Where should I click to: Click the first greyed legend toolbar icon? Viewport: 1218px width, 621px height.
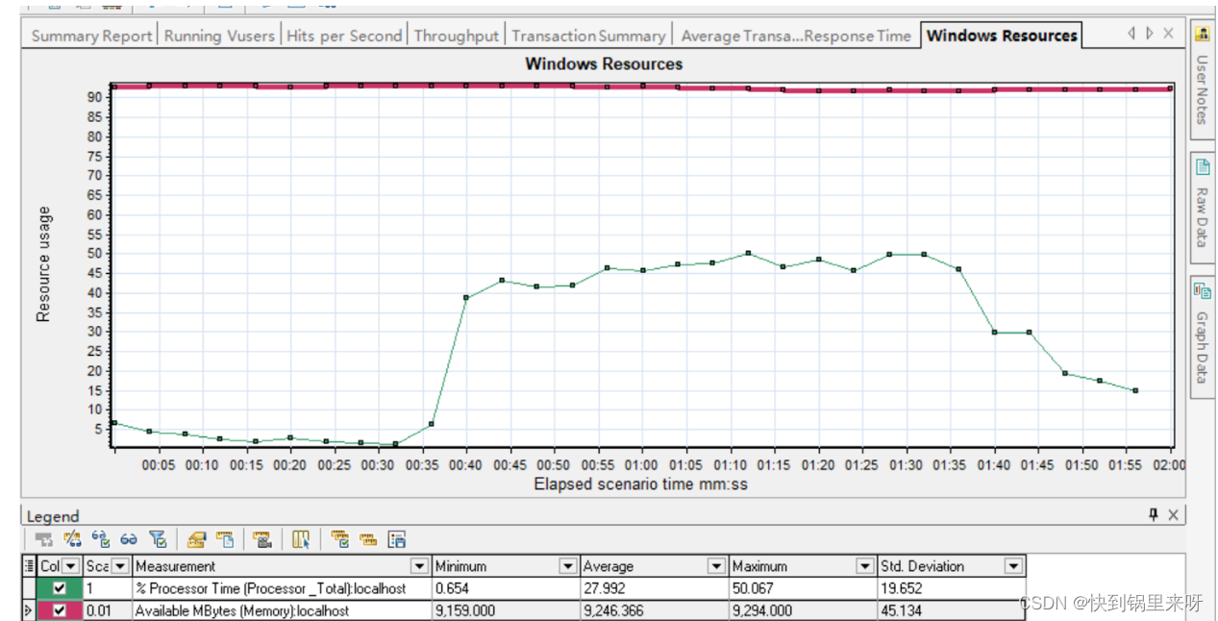click(44, 539)
